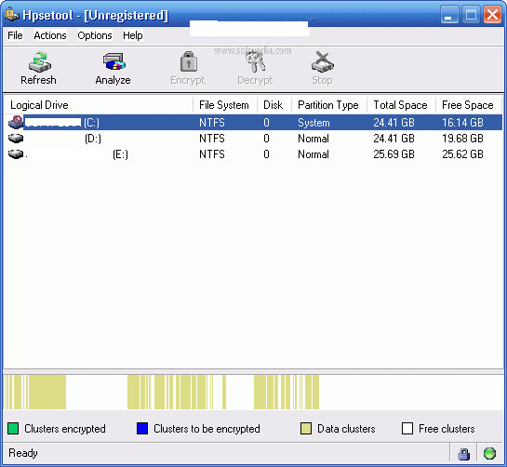
Task: Click the cluster map visualization bar
Action: pos(253,392)
